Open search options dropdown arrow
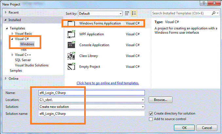 click(x=217, y=13)
